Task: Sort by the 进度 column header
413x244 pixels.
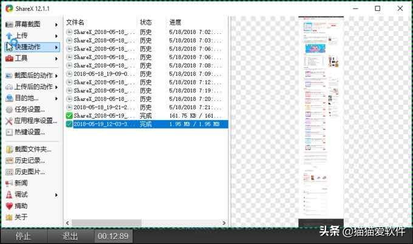Action: (175, 22)
